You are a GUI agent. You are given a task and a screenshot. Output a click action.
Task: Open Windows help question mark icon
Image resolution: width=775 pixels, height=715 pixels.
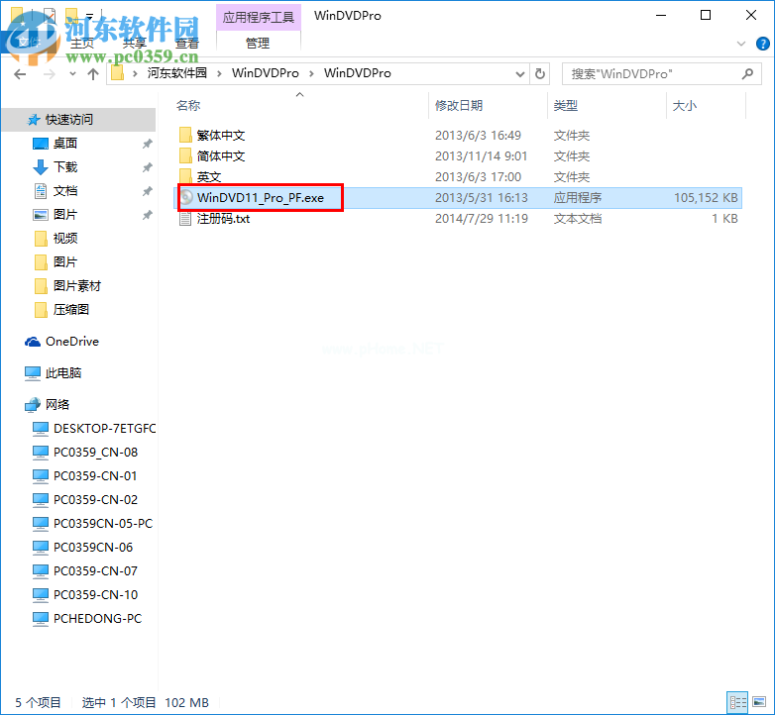tap(763, 44)
